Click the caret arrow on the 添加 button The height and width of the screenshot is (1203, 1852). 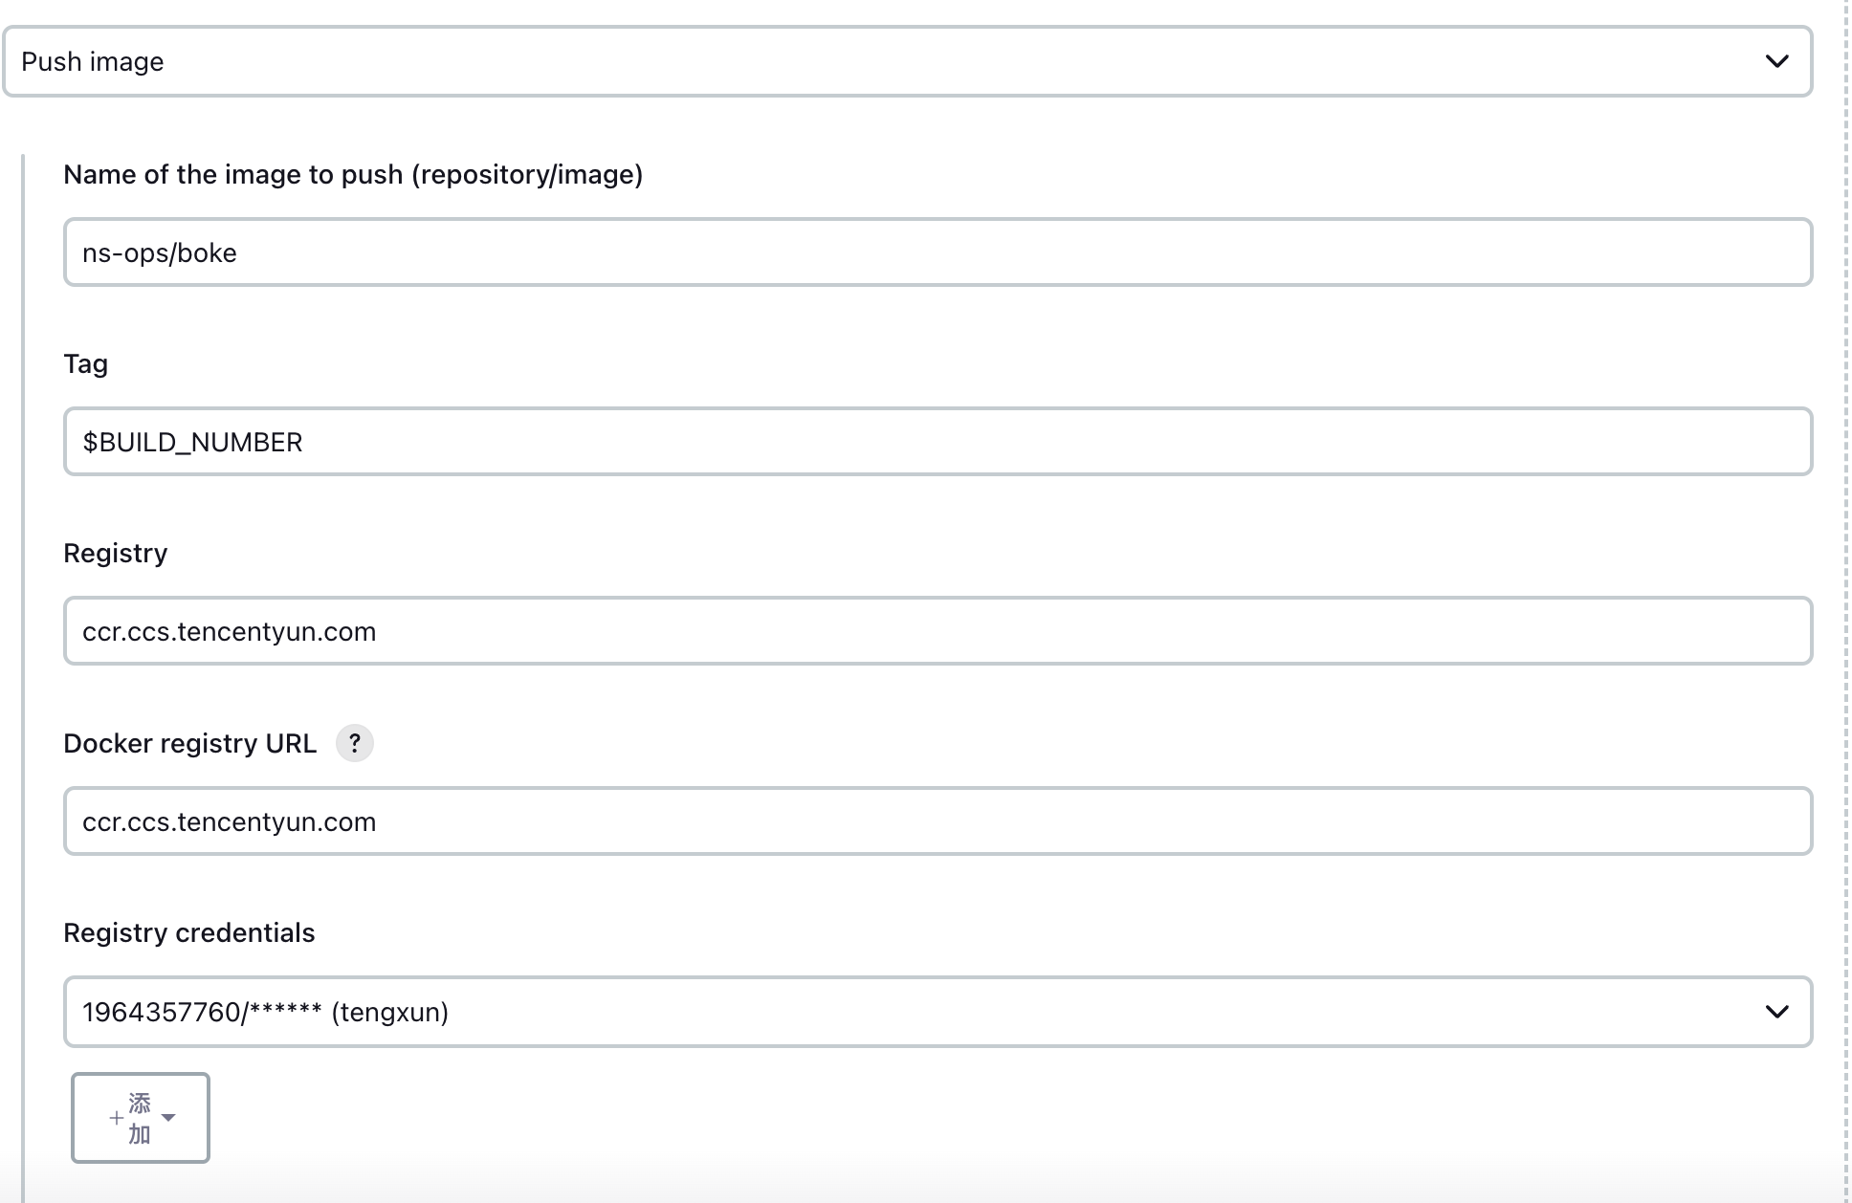tap(169, 1118)
